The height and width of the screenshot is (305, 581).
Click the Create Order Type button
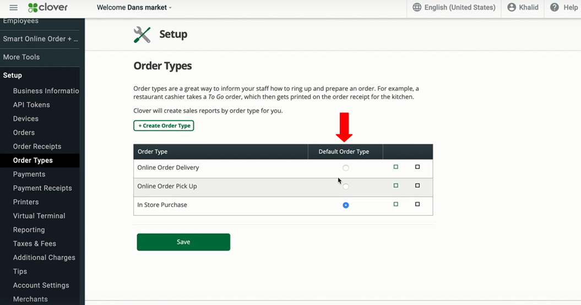(164, 126)
